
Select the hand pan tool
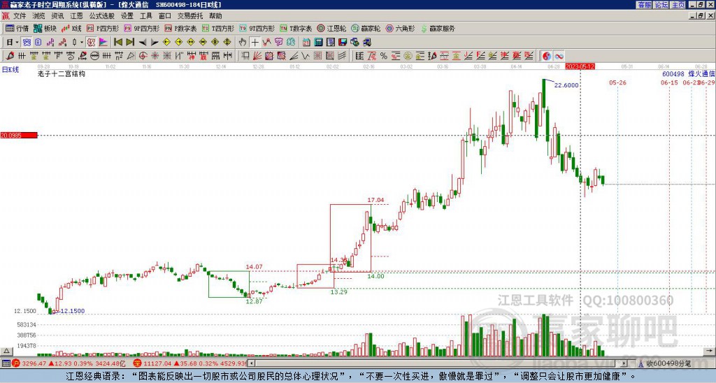pyautogui.click(x=243, y=43)
